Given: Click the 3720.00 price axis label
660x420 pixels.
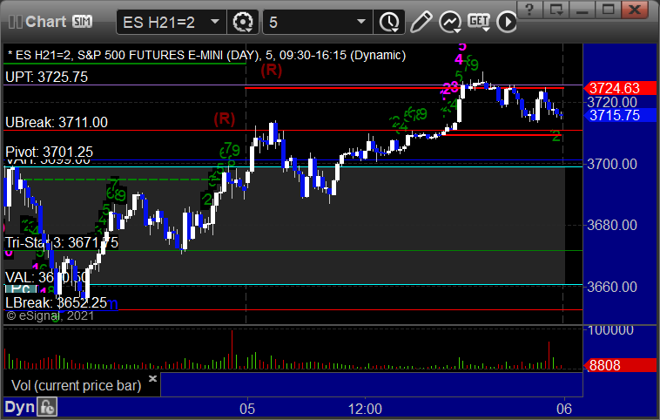Looking at the screenshot, I should click(611, 102).
